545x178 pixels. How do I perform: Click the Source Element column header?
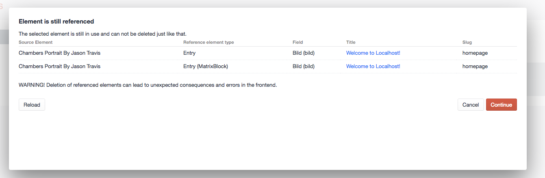click(36, 42)
